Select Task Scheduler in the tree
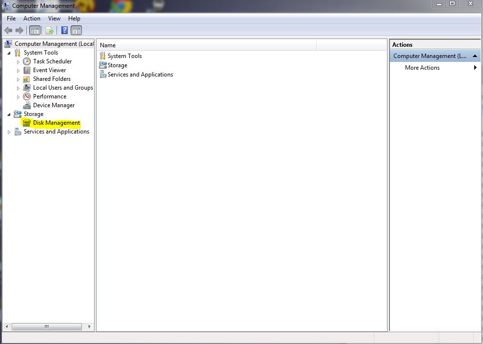The image size is (483, 344). click(x=52, y=61)
